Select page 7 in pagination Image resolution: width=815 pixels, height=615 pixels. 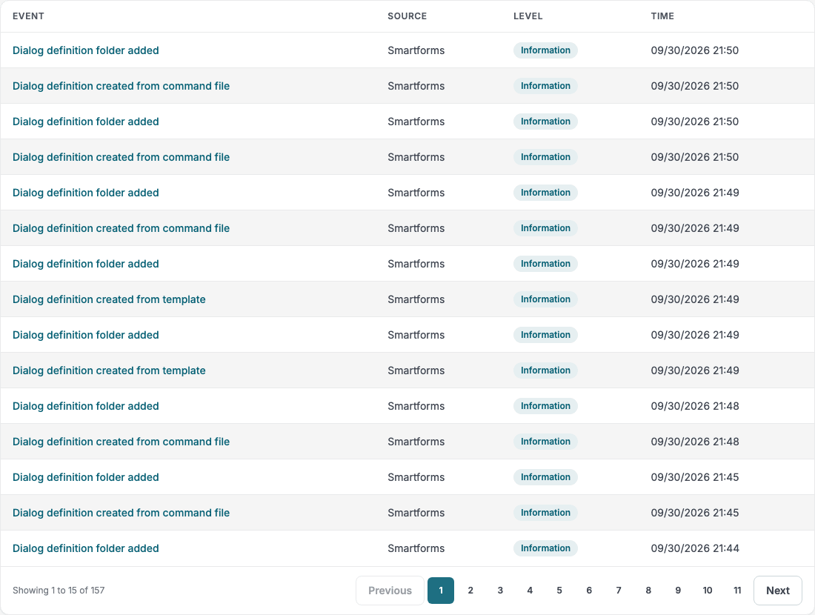click(x=619, y=590)
